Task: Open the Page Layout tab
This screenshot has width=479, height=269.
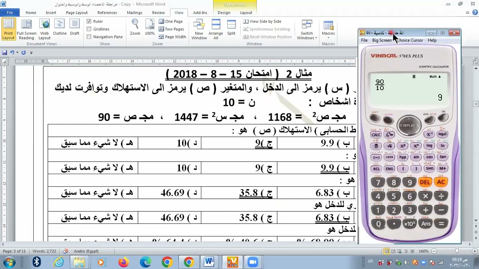Action: click(x=77, y=13)
